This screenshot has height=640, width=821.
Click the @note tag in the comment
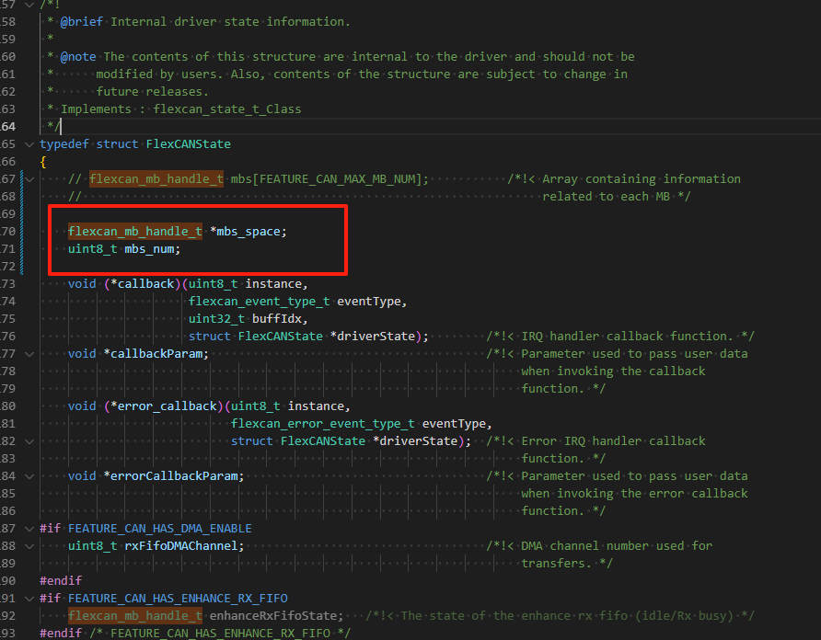tap(78, 56)
